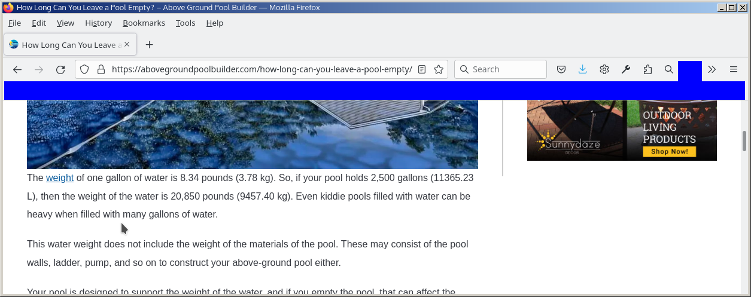Open the settings gear toolbar icon
The width and height of the screenshot is (751, 297).
(604, 69)
